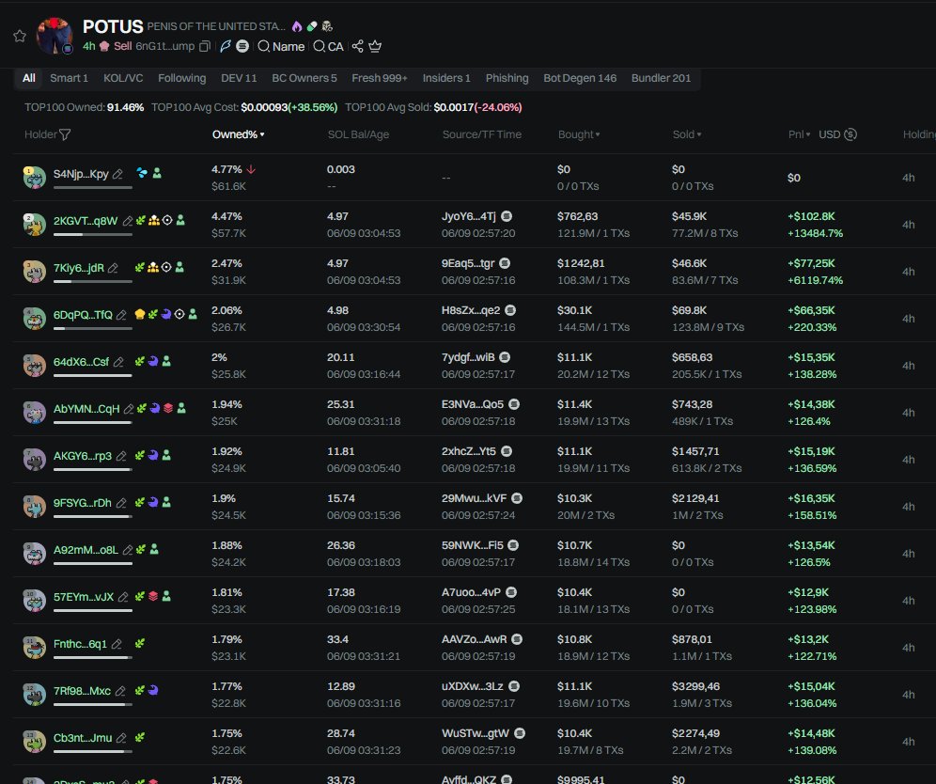
Task: Select the All holders tab
Action: (28, 78)
